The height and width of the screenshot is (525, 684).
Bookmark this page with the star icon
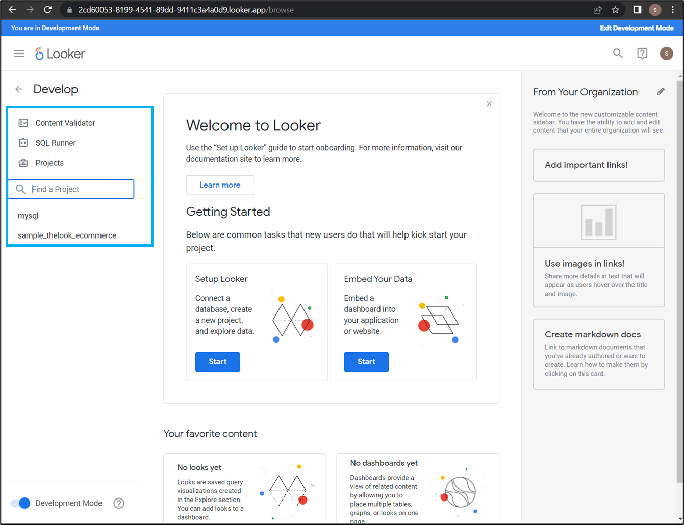(x=615, y=10)
